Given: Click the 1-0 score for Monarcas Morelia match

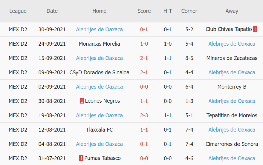Looking at the screenshot, I should (x=144, y=44).
